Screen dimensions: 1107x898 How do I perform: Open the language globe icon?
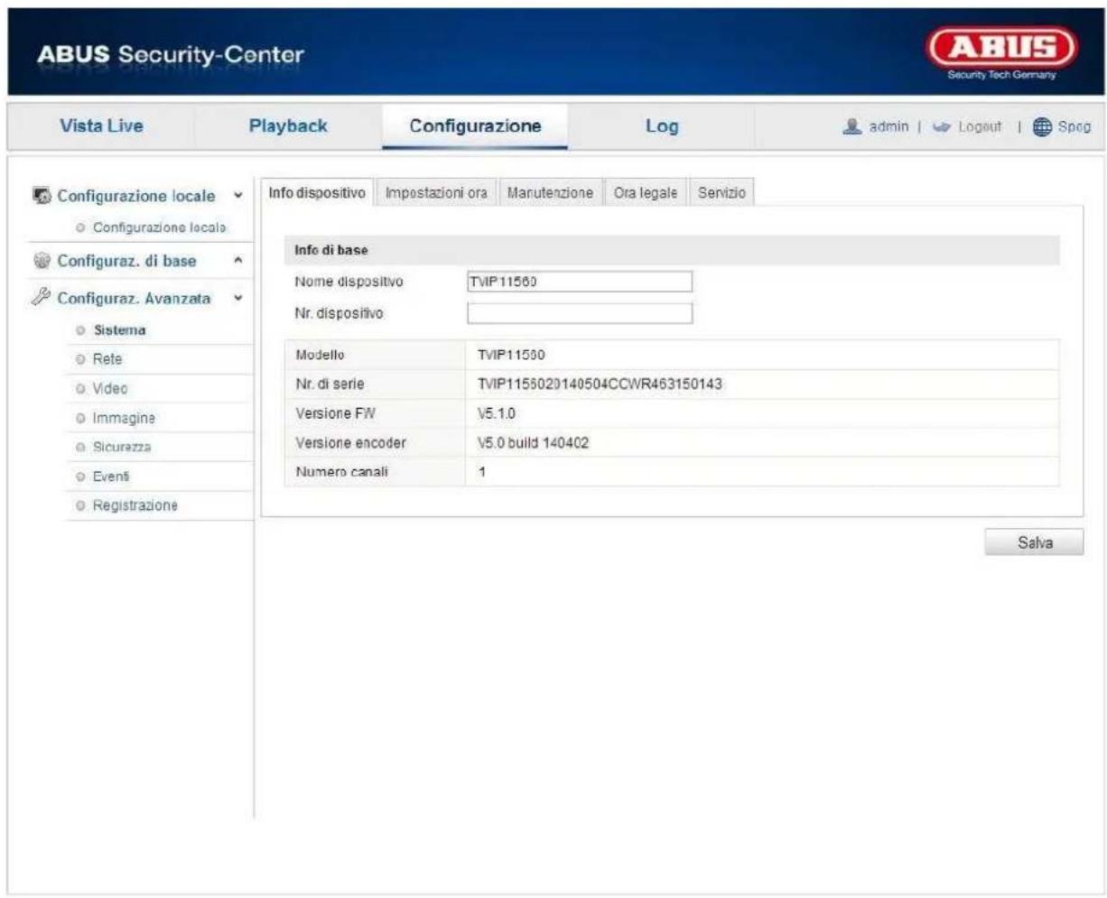1043,127
